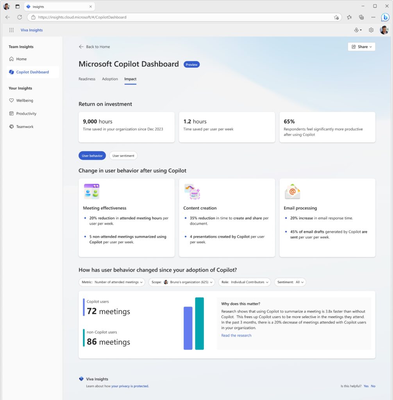The width and height of the screenshot is (393, 400).
Task: Click the Bing icon in the browser toolbar
Action: click(x=386, y=17)
